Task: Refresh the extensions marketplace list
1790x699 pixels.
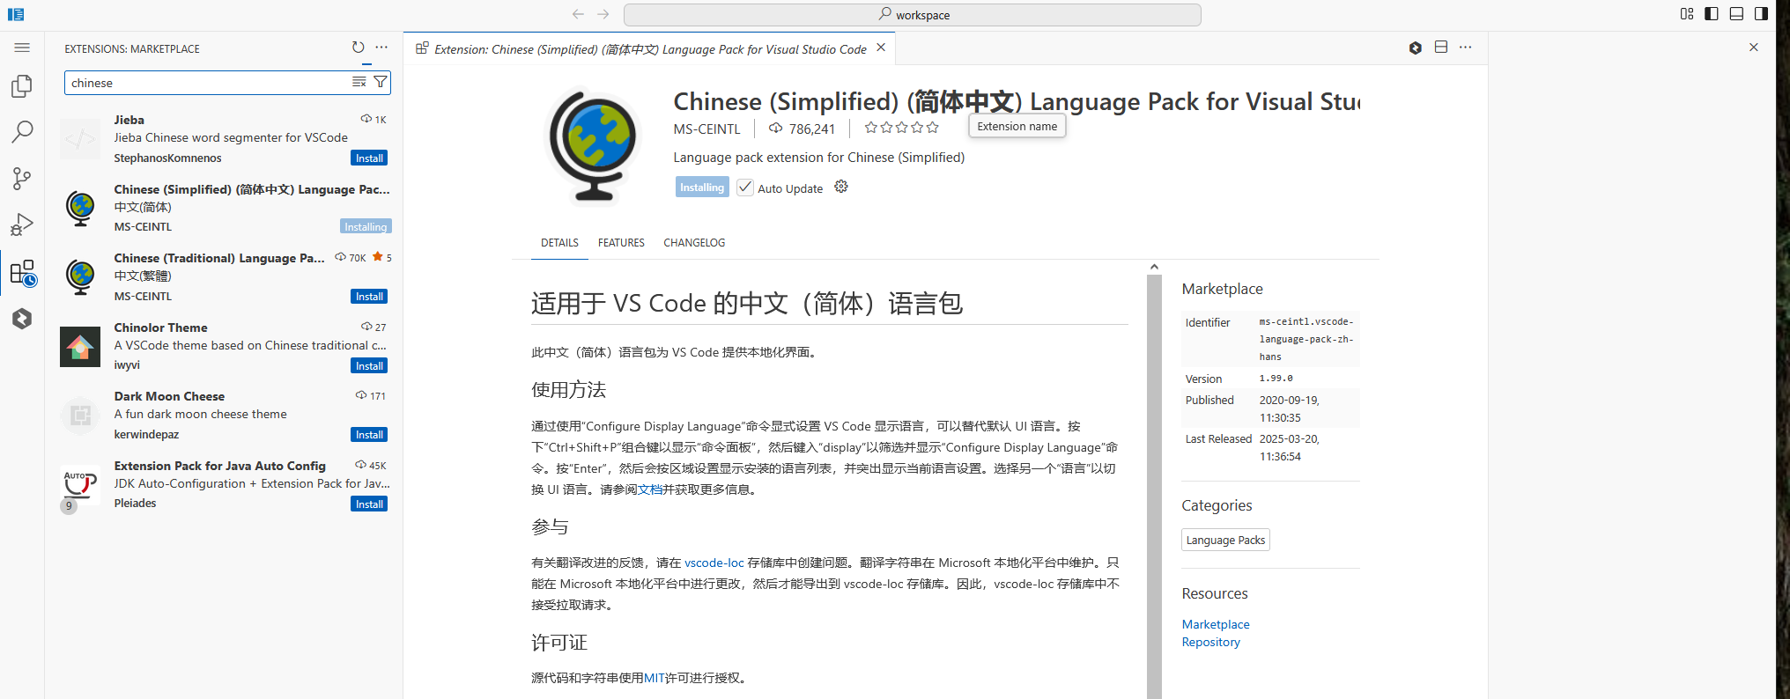Action: tap(358, 48)
